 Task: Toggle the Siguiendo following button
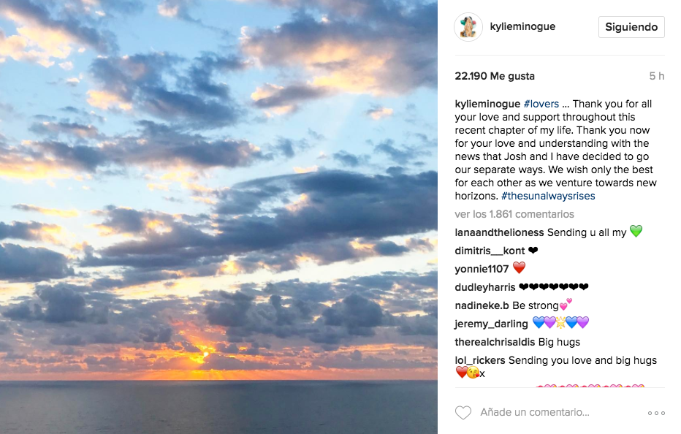(631, 27)
